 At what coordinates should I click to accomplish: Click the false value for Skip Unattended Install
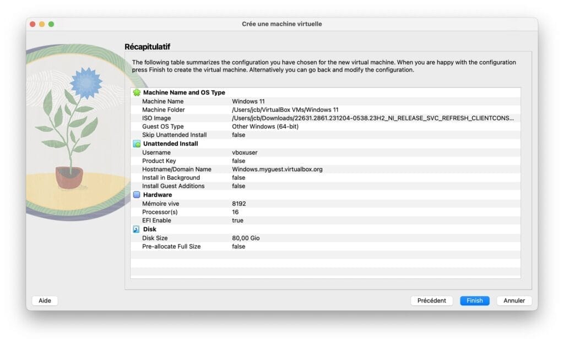click(x=238, y=135)
